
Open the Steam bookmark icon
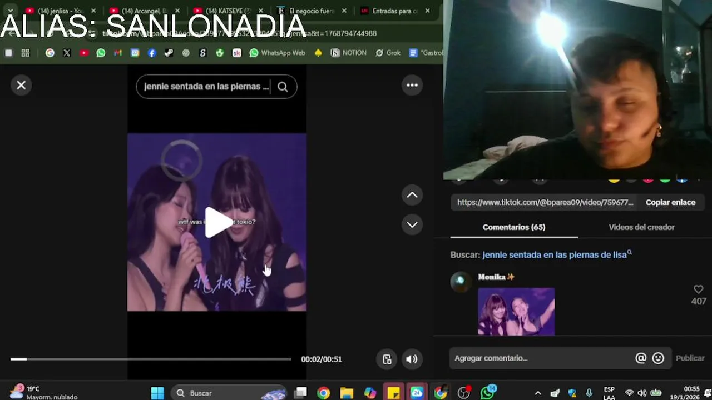click(169, 53)
